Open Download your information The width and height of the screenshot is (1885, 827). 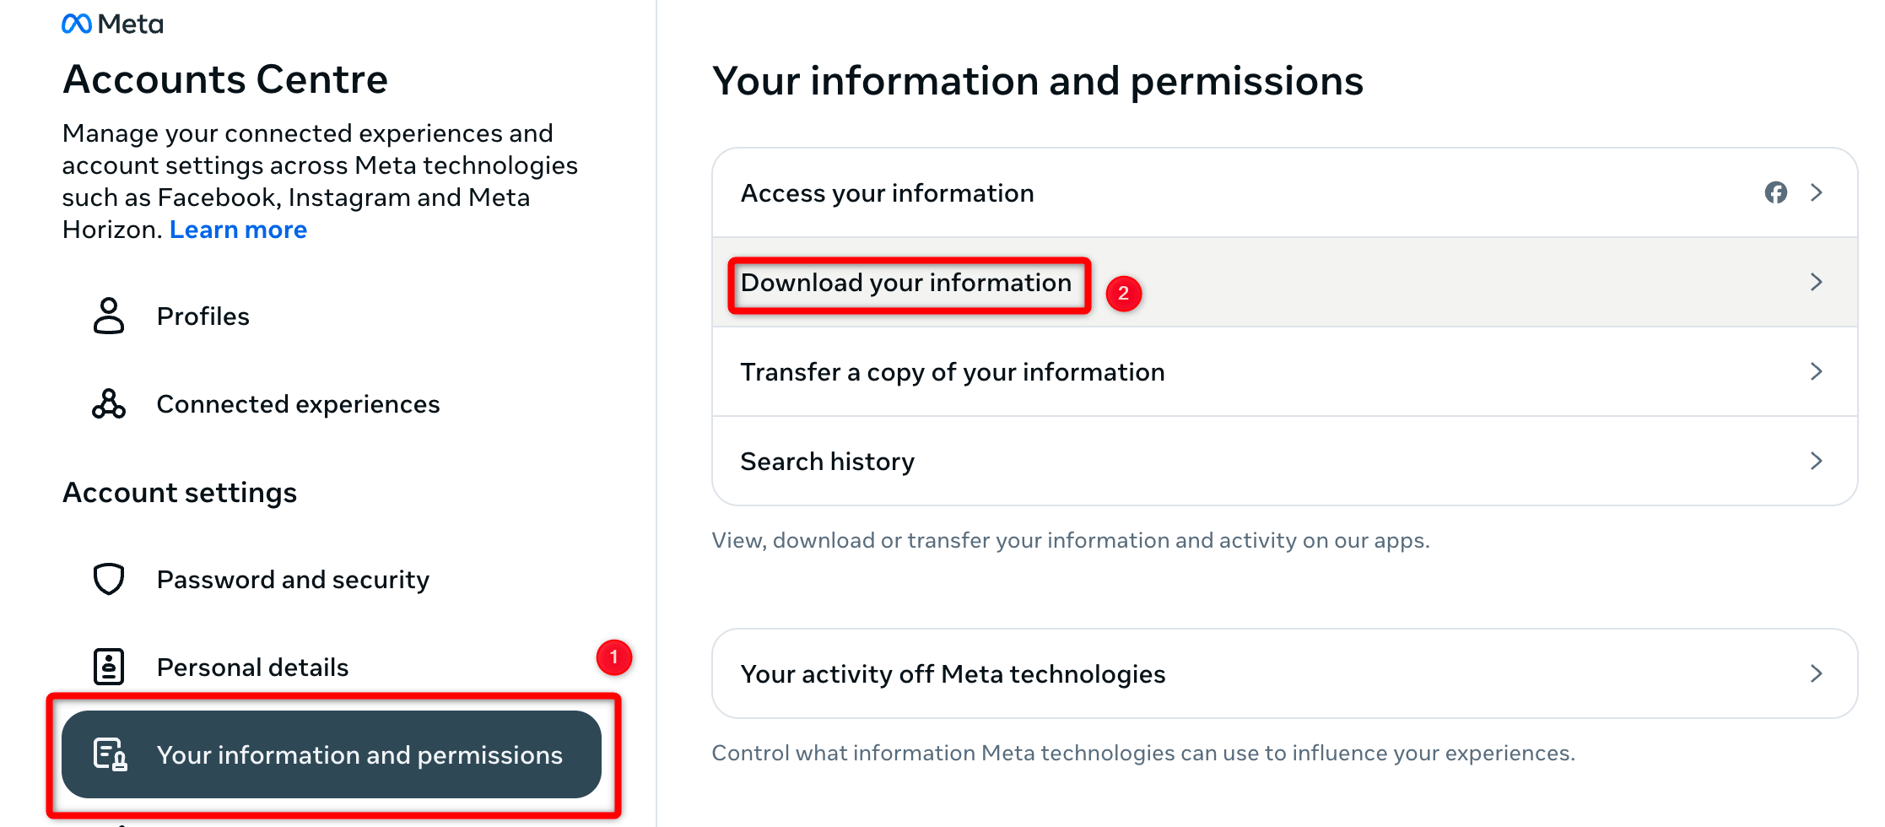coord(907,284)
